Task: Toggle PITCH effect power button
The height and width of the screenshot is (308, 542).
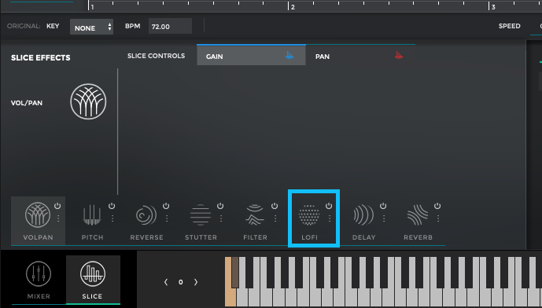Action: coord(112,206)
